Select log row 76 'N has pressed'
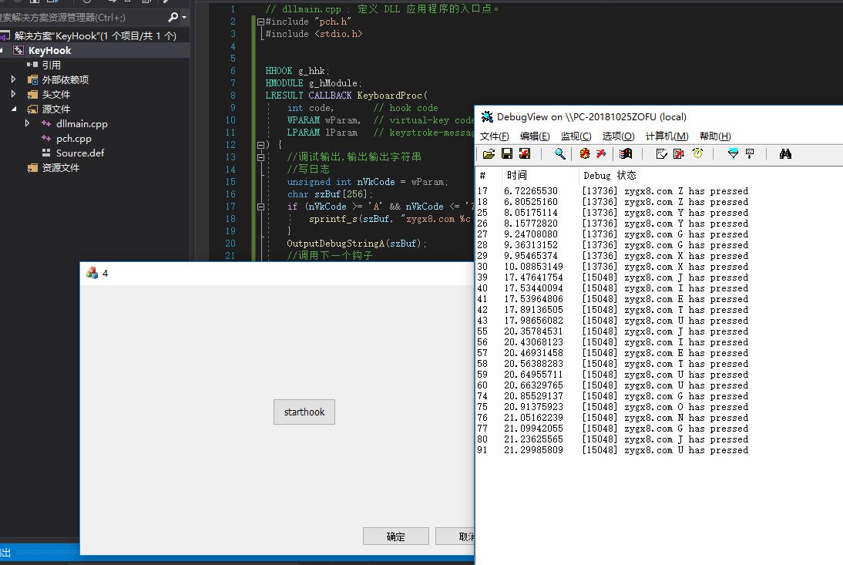The height and width of the screenshot is (565, 843). point(613,418)
